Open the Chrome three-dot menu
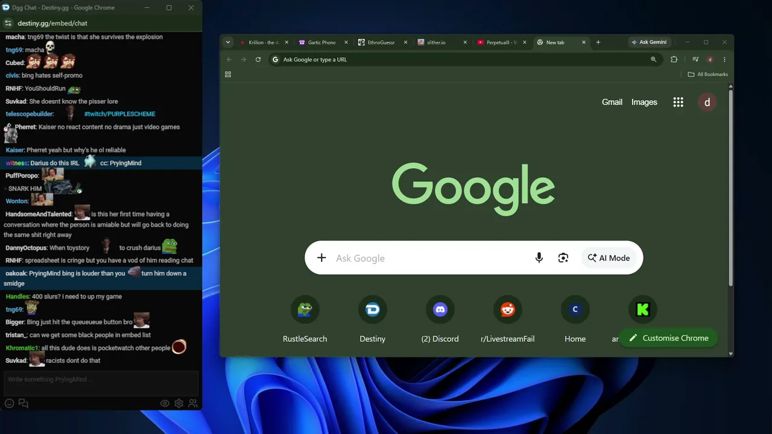This screenshot has width=772, height=434. click(x=724, y=60)
